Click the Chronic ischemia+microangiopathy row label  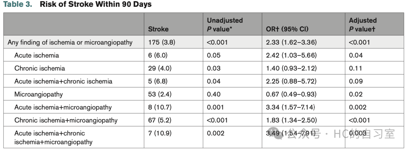click(x=66, y=120)
